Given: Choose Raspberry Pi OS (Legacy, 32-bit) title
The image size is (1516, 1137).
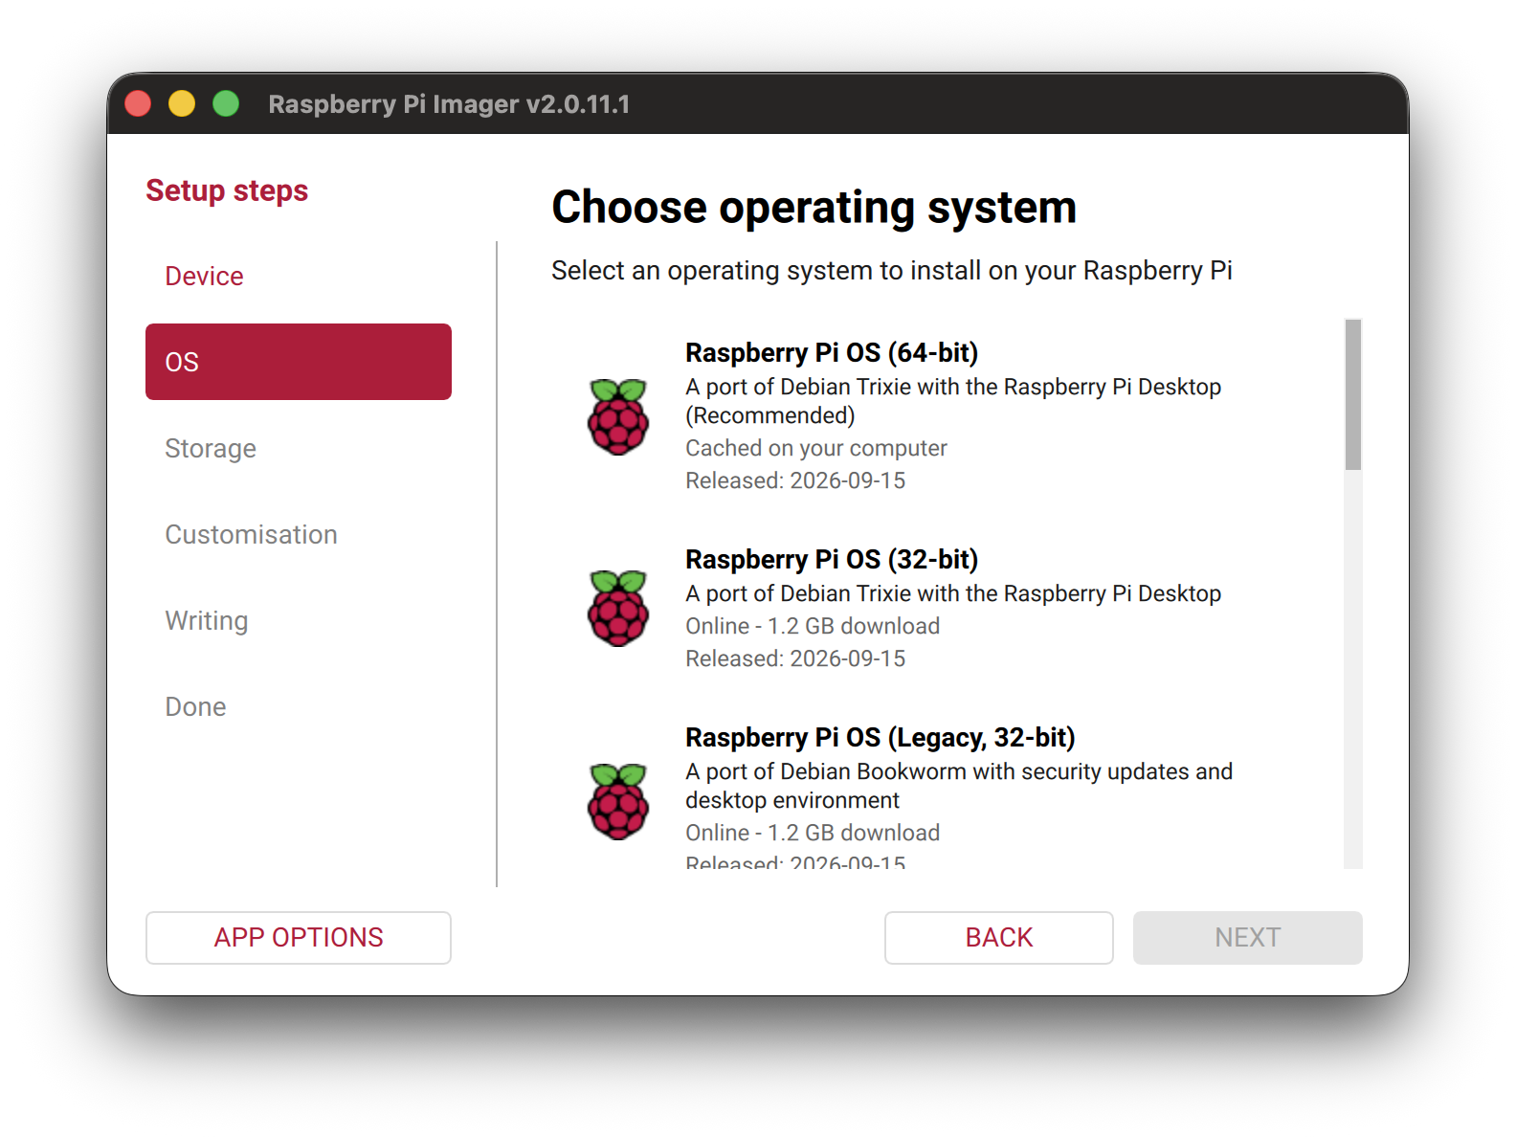Looking at the screenshot, I should (881, 738).
